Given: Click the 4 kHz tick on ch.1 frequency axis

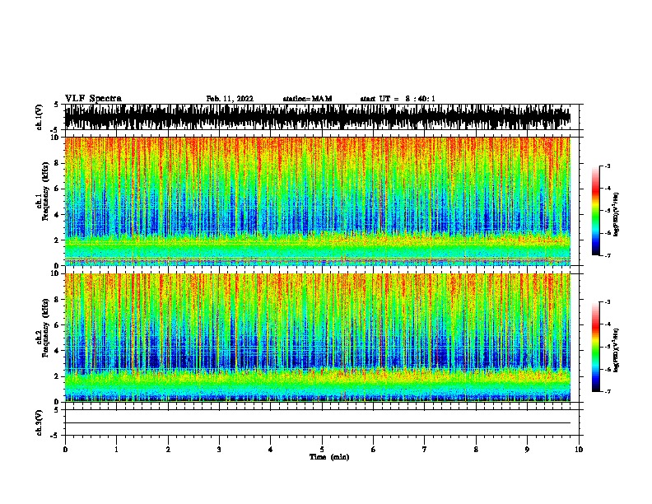Looking at the screenshot, I should pos(57,215).
